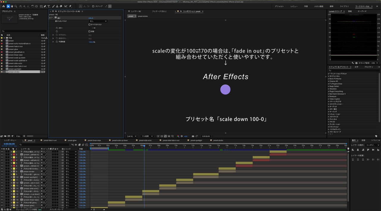Switch to the preset-glow timeline tab
Screen dimensions: 381x211
tap(72, 140)
